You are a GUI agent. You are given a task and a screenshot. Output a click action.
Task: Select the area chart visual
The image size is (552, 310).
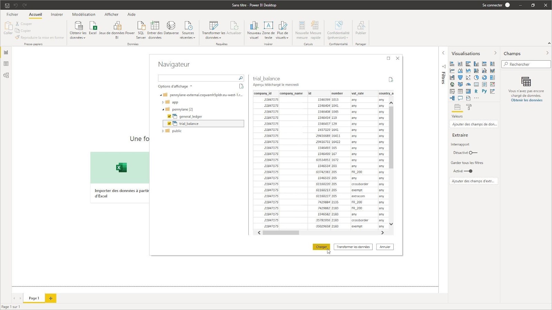click(460, 71)
